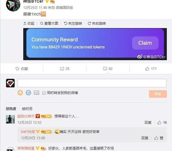The image size is (172, 151).
Task: Rotate image left with 向左旋转
Action: (x=73, y=23)
